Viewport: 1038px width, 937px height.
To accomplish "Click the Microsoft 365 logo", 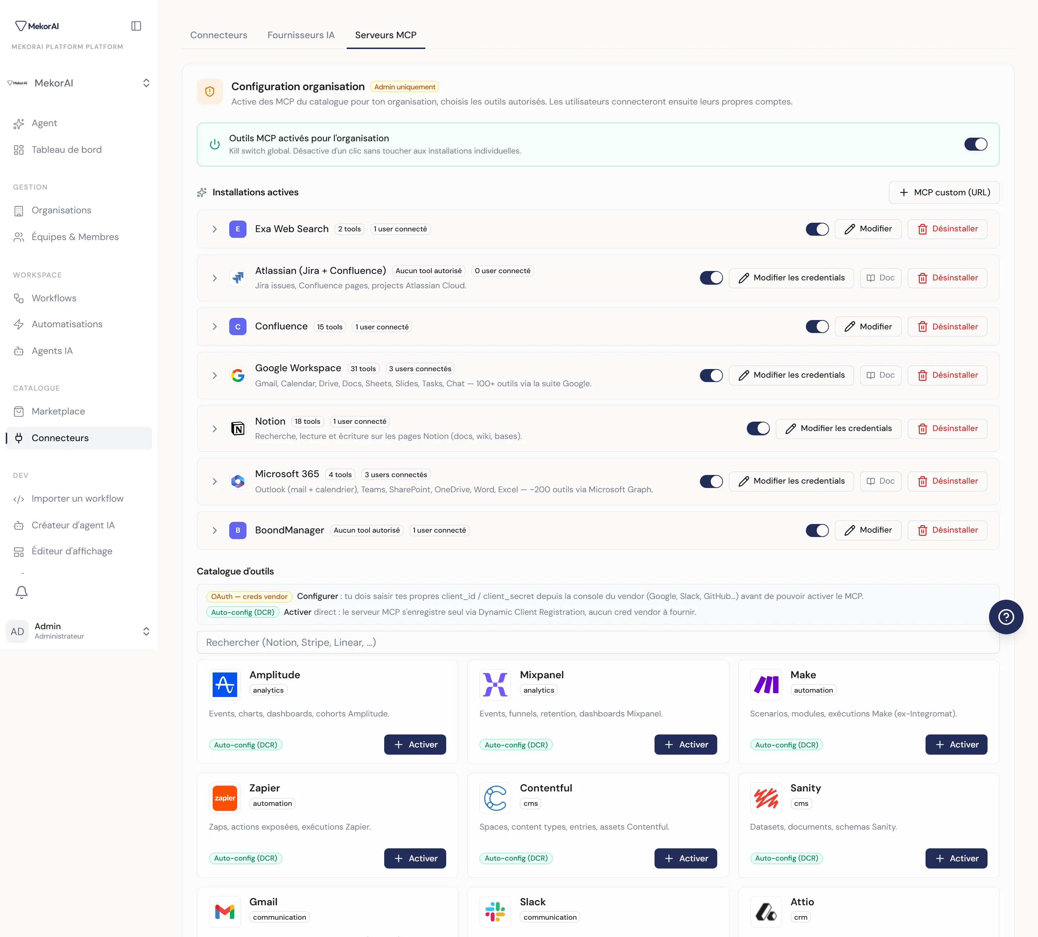I will (x=238, y=481).
